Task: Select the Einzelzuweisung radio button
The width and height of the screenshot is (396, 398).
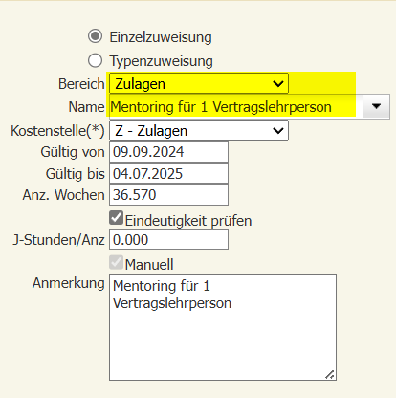Action: 95,36
